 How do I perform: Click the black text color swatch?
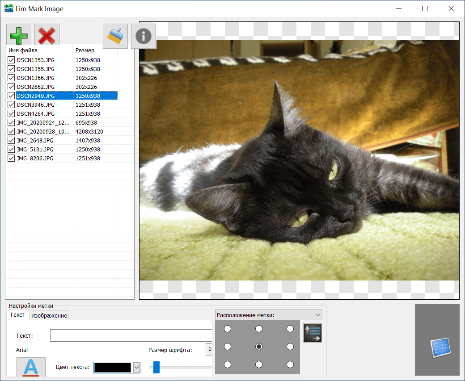(113, 368)
